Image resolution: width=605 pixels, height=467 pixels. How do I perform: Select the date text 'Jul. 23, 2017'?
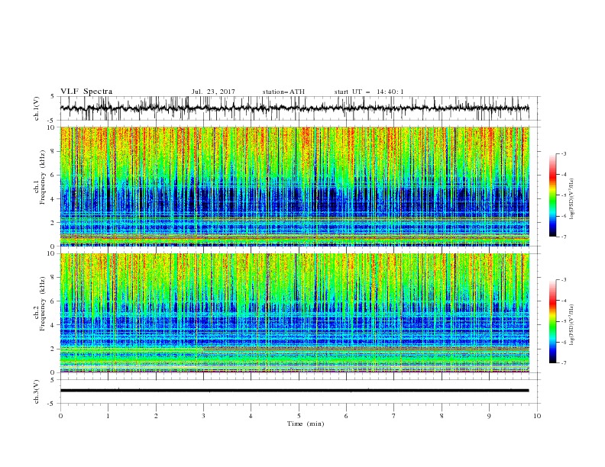point(213,92)
